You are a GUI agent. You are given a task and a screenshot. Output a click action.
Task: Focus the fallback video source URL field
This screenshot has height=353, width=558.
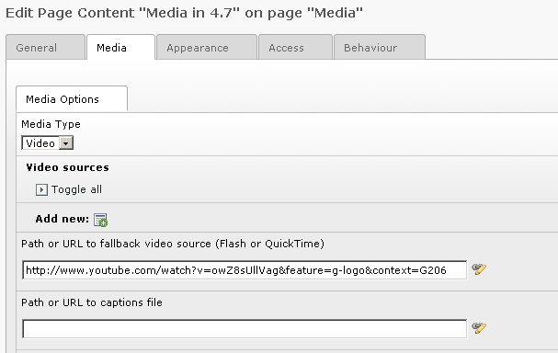point(245,270)
